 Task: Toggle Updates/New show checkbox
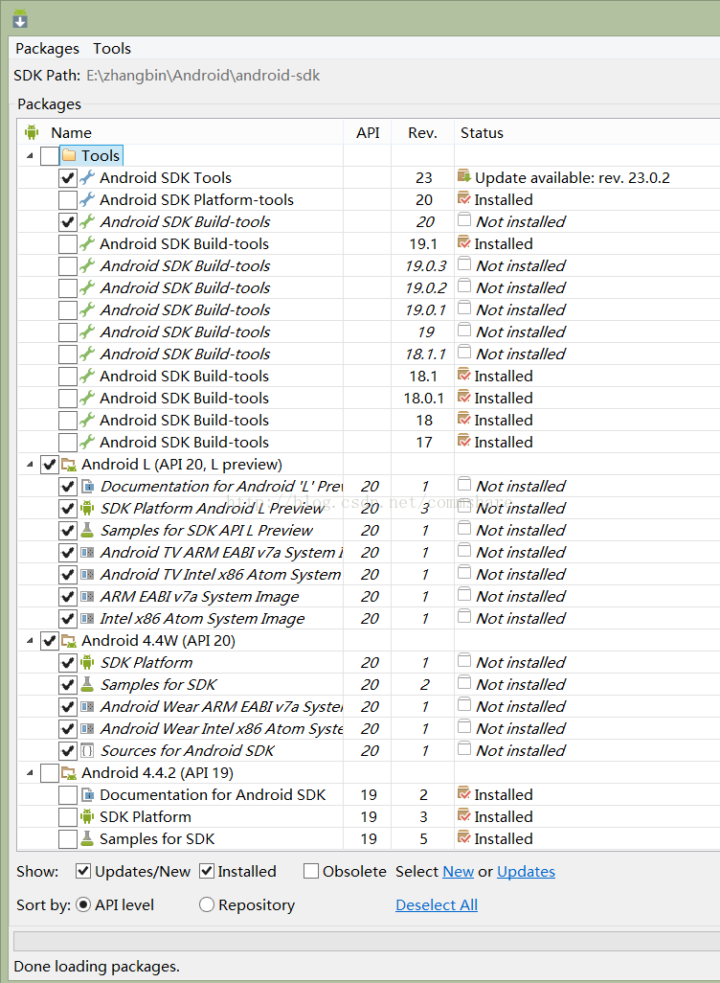pos(82,871)
